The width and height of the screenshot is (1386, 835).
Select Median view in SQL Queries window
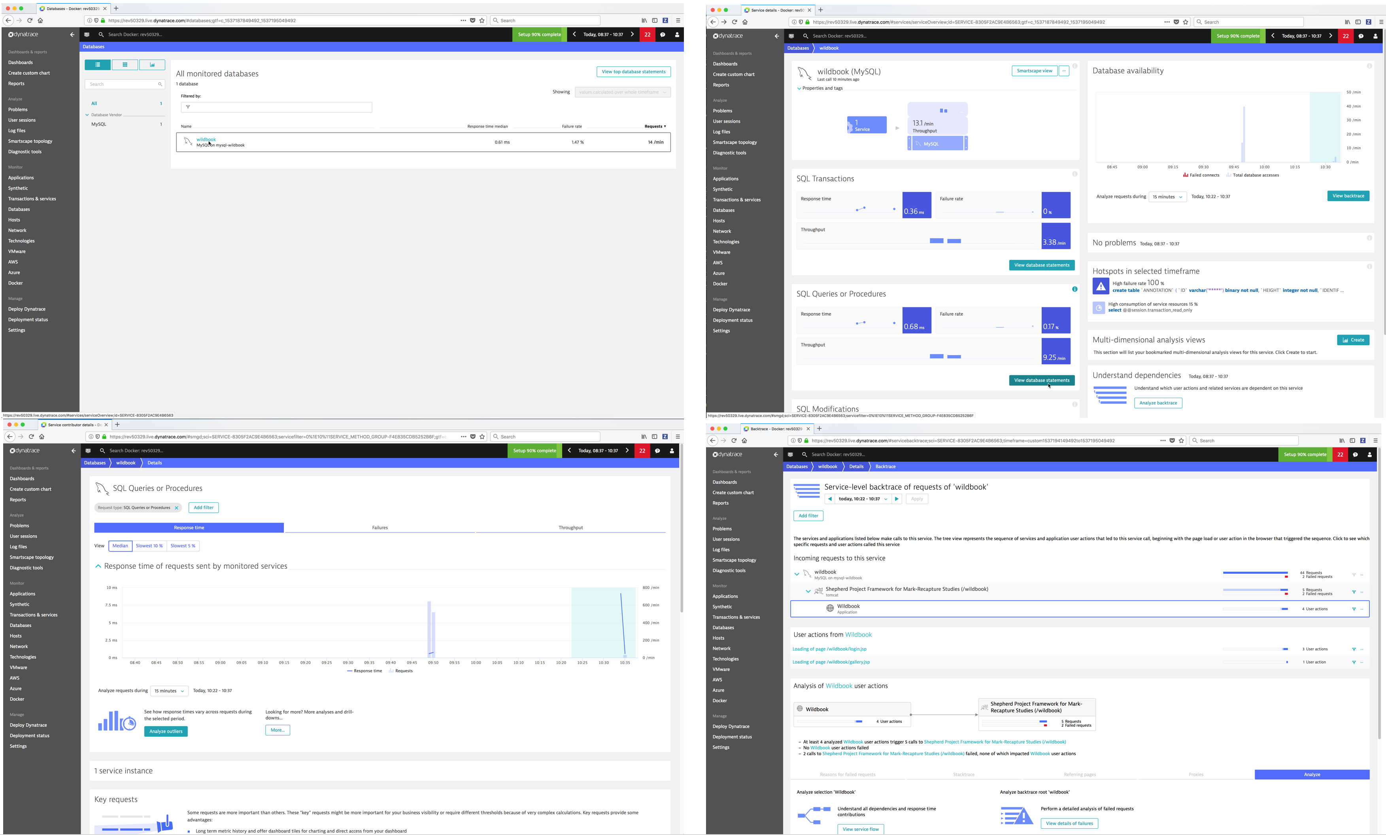click(120, 545)
